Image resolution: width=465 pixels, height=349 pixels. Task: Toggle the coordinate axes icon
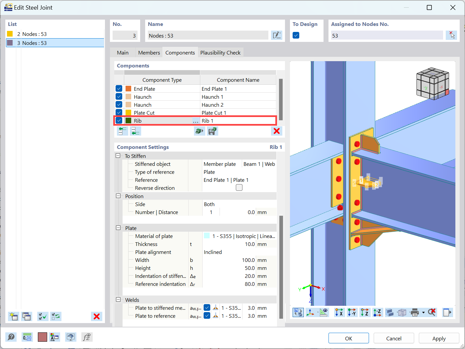311,312
